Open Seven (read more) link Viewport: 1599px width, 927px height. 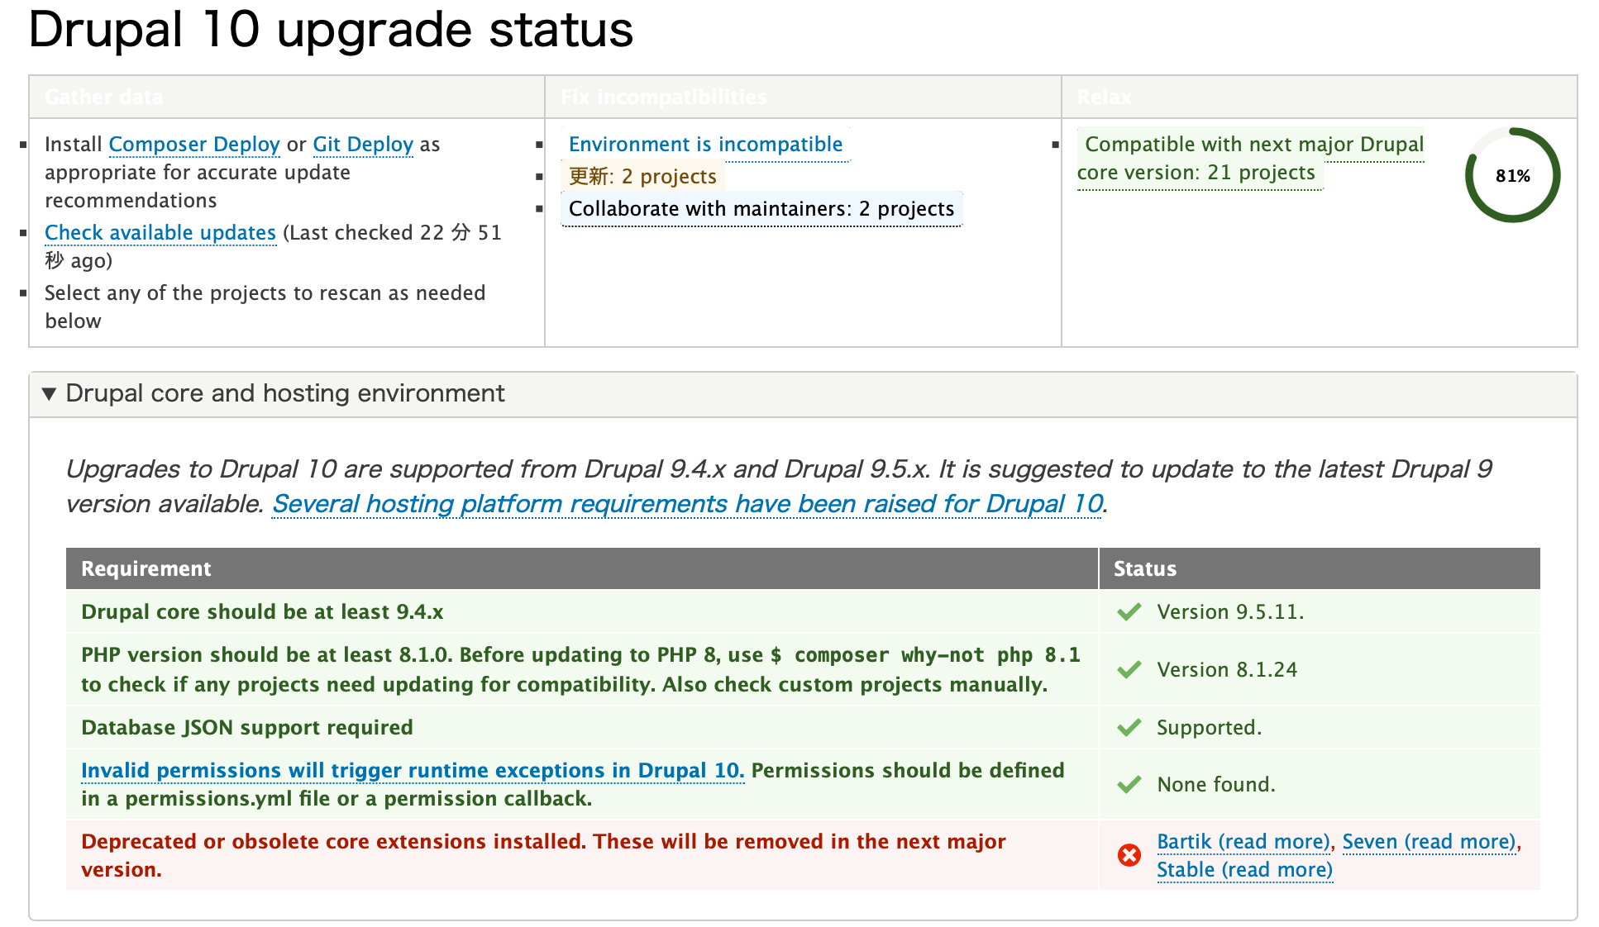(x=1429, y=842)
